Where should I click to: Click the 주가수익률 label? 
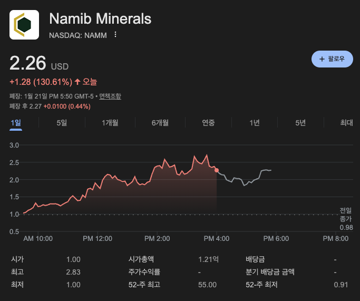(144, 272)
